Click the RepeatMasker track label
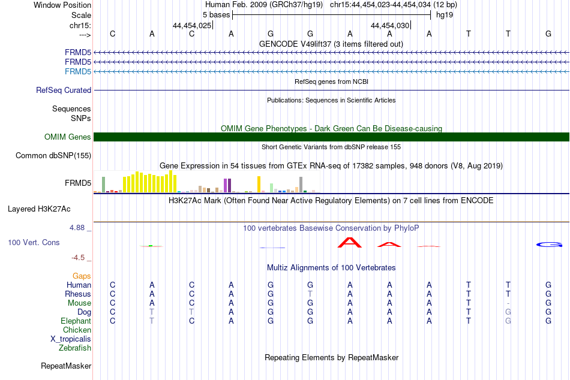The height and width of the screenshot is (380, 570). point(66,366)
